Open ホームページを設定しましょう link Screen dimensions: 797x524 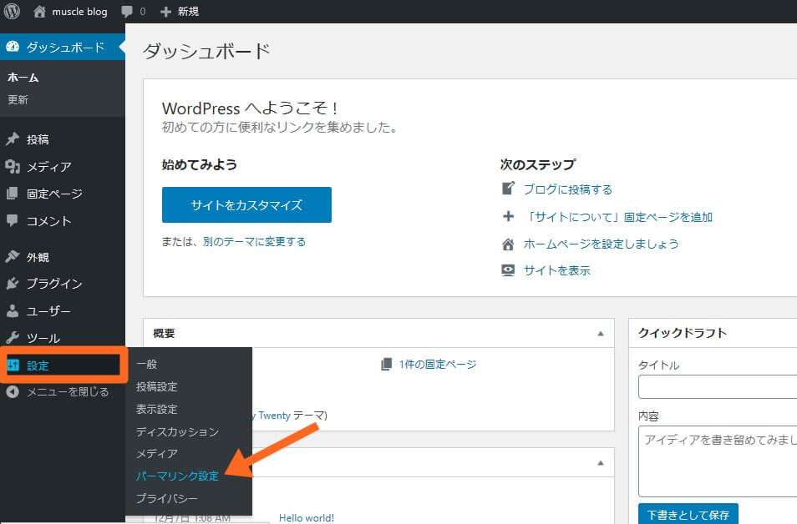[601, 244]
